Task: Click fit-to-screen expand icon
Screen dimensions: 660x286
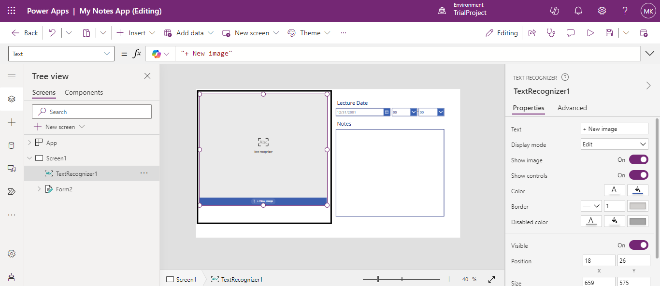Action: (x=492, y=279)
